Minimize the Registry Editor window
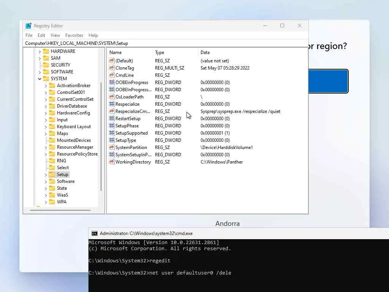389x292 pixels. pyautogui.click(x=265, y=25)
